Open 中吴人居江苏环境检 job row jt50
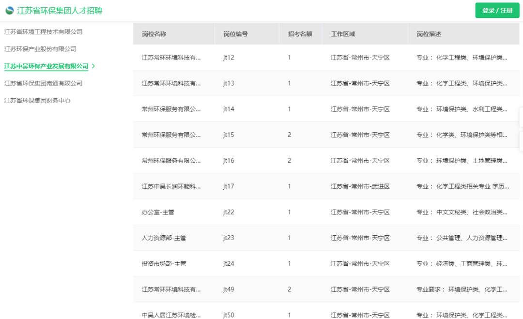The image size is (523, 319). point(171,315)
